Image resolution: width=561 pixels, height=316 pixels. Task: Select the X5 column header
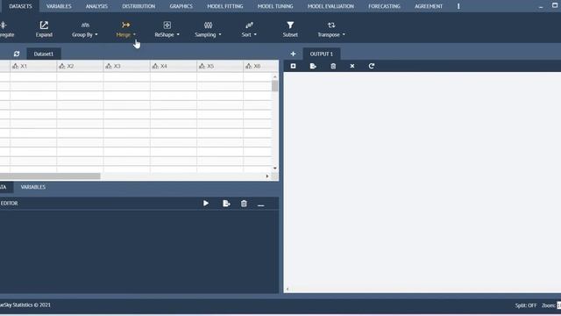220,67
